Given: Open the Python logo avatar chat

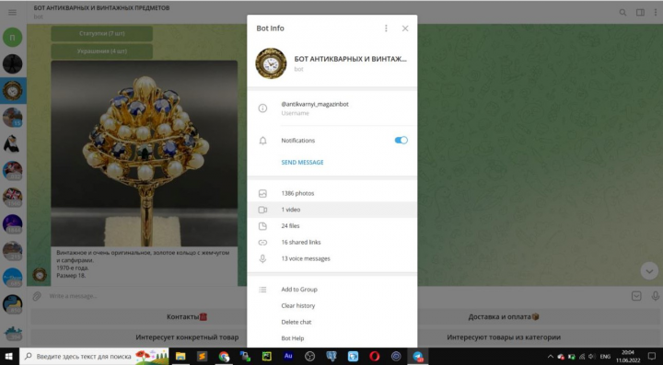Looking at the screenshot, I should pos(13,303).
